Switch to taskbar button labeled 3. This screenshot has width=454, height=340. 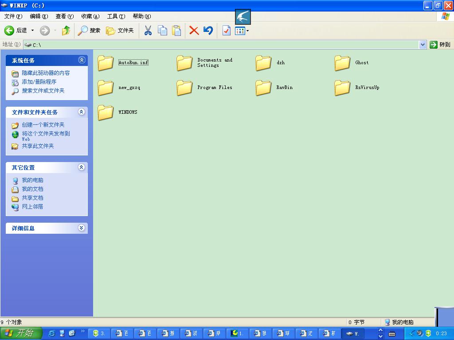(98, 333)
